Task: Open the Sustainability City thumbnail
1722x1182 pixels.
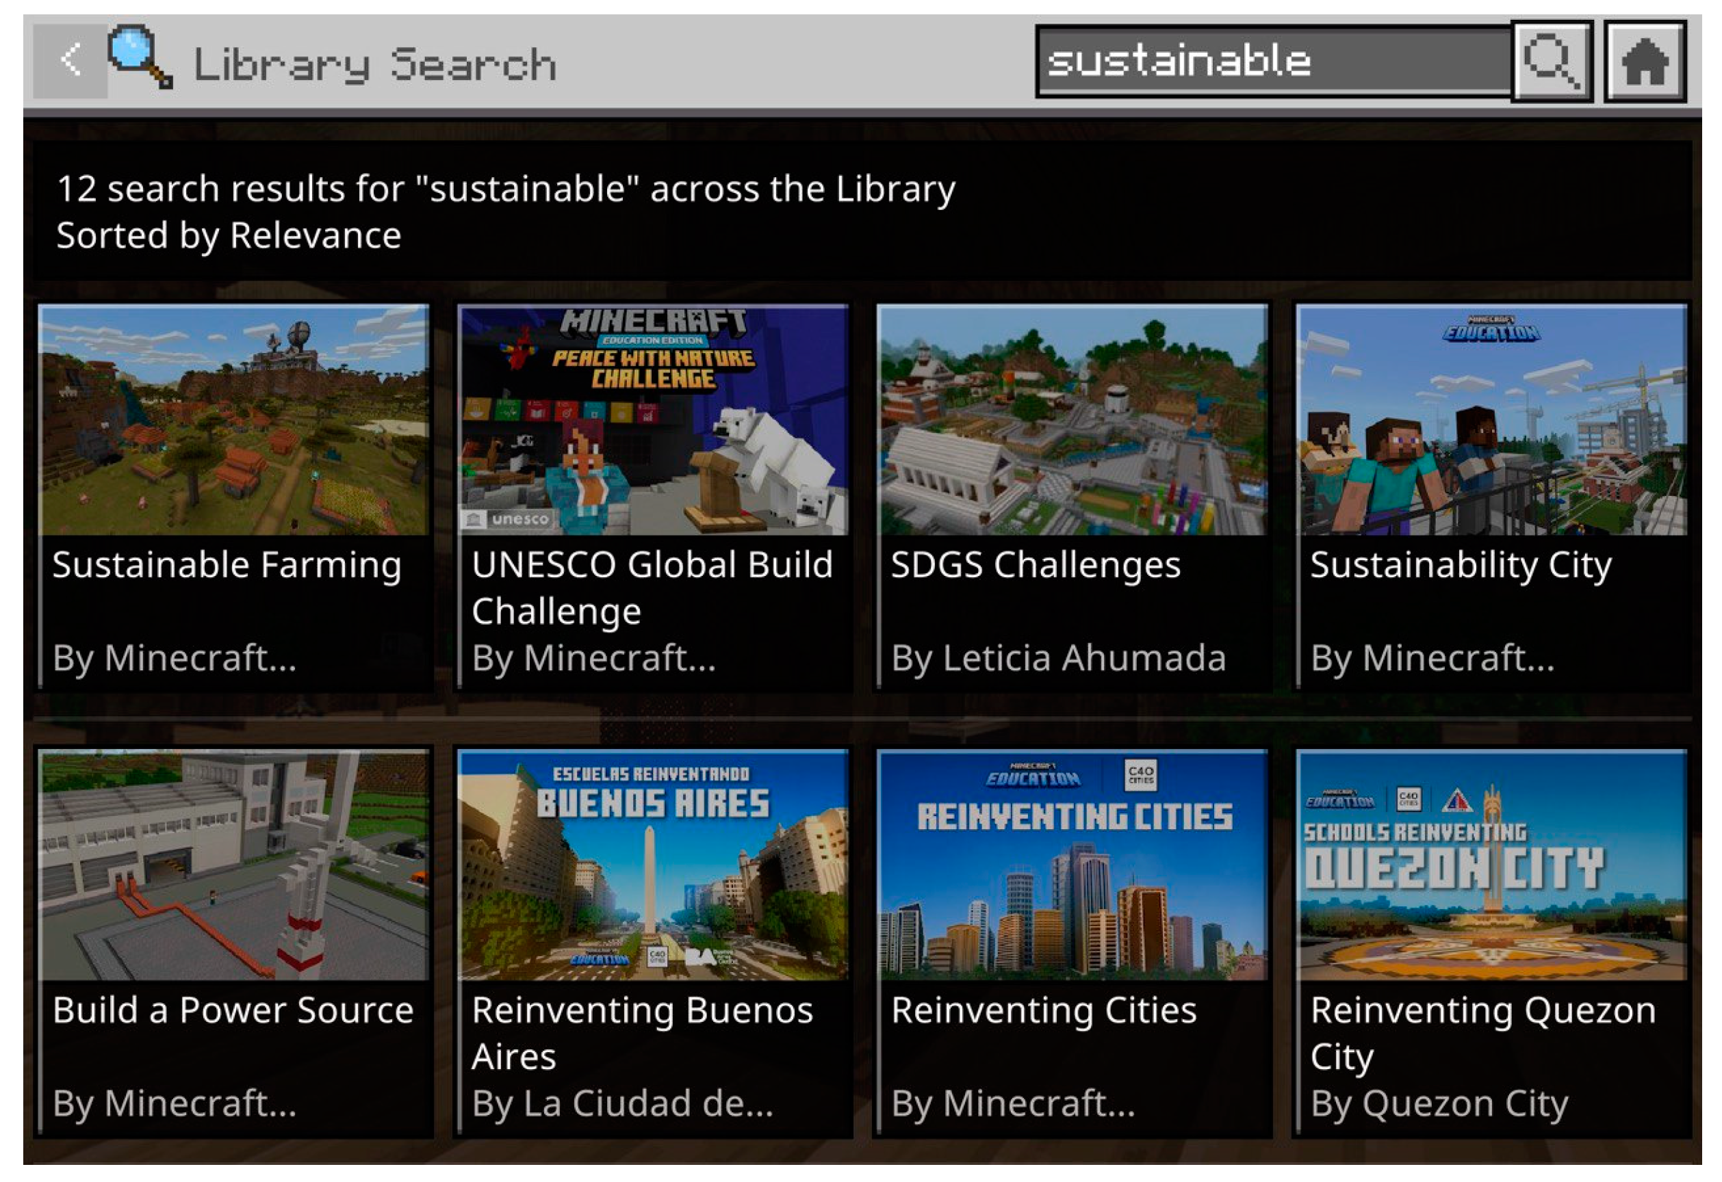Action: click(1491, 420)
